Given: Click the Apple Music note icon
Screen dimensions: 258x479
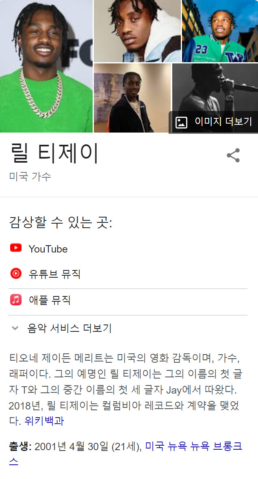Looking at the screenshot, I should (16, 300).
